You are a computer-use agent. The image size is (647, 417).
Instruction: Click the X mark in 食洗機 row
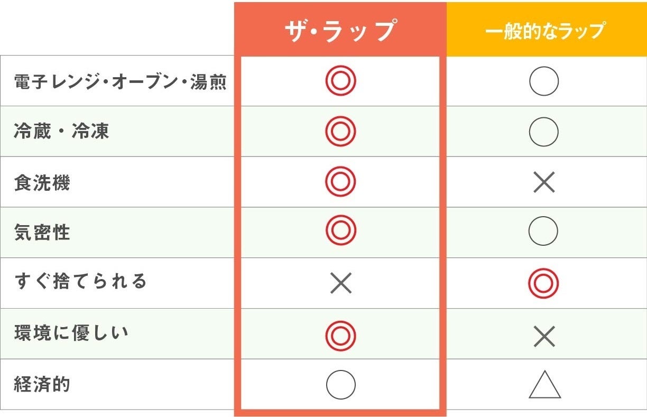[x=544, y=182]
